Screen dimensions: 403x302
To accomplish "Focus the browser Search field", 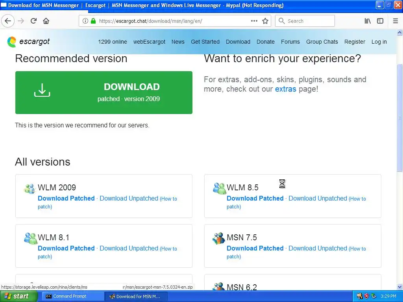I will click(305, 21).
